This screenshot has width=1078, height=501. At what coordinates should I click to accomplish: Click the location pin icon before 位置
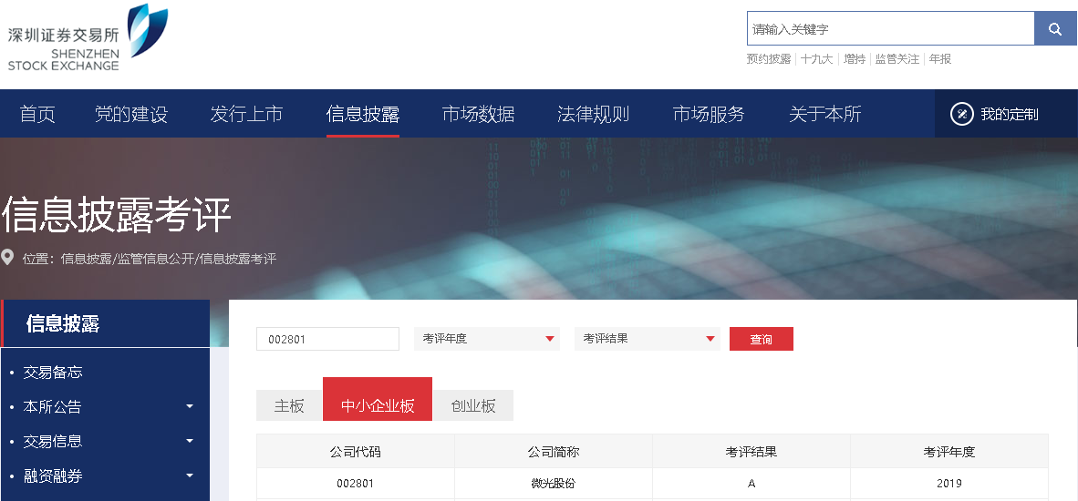click(x=8, y=258)
